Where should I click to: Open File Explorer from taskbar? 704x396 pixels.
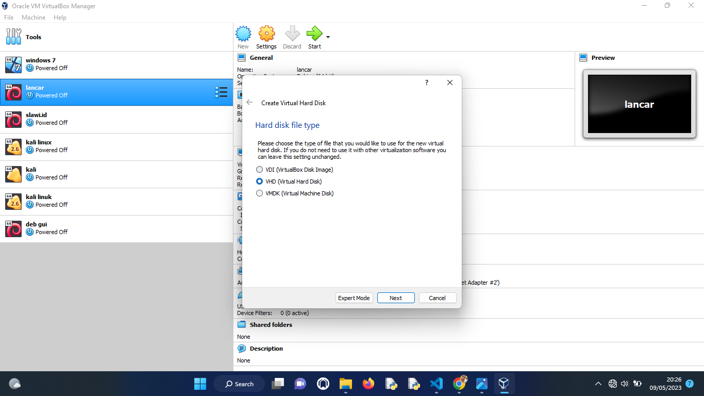(345, 384)
